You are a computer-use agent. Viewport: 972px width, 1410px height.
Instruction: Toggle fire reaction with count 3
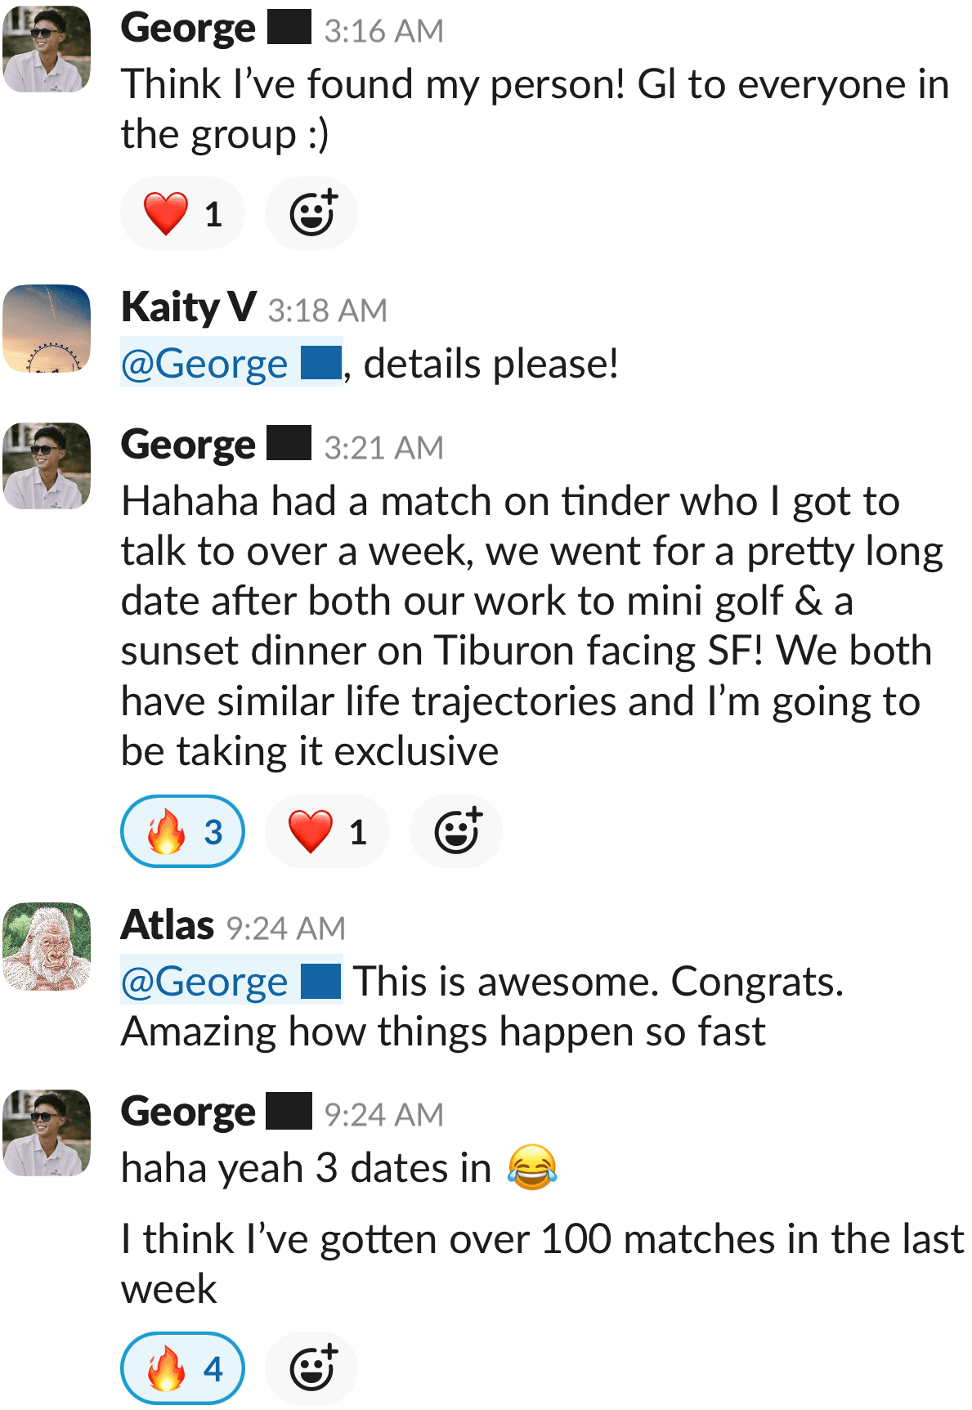(x=182, y=831)
